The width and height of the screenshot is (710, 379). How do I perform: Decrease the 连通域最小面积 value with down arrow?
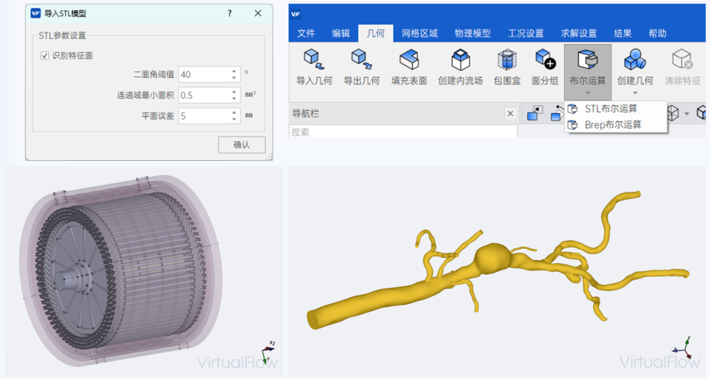point(234,99)
